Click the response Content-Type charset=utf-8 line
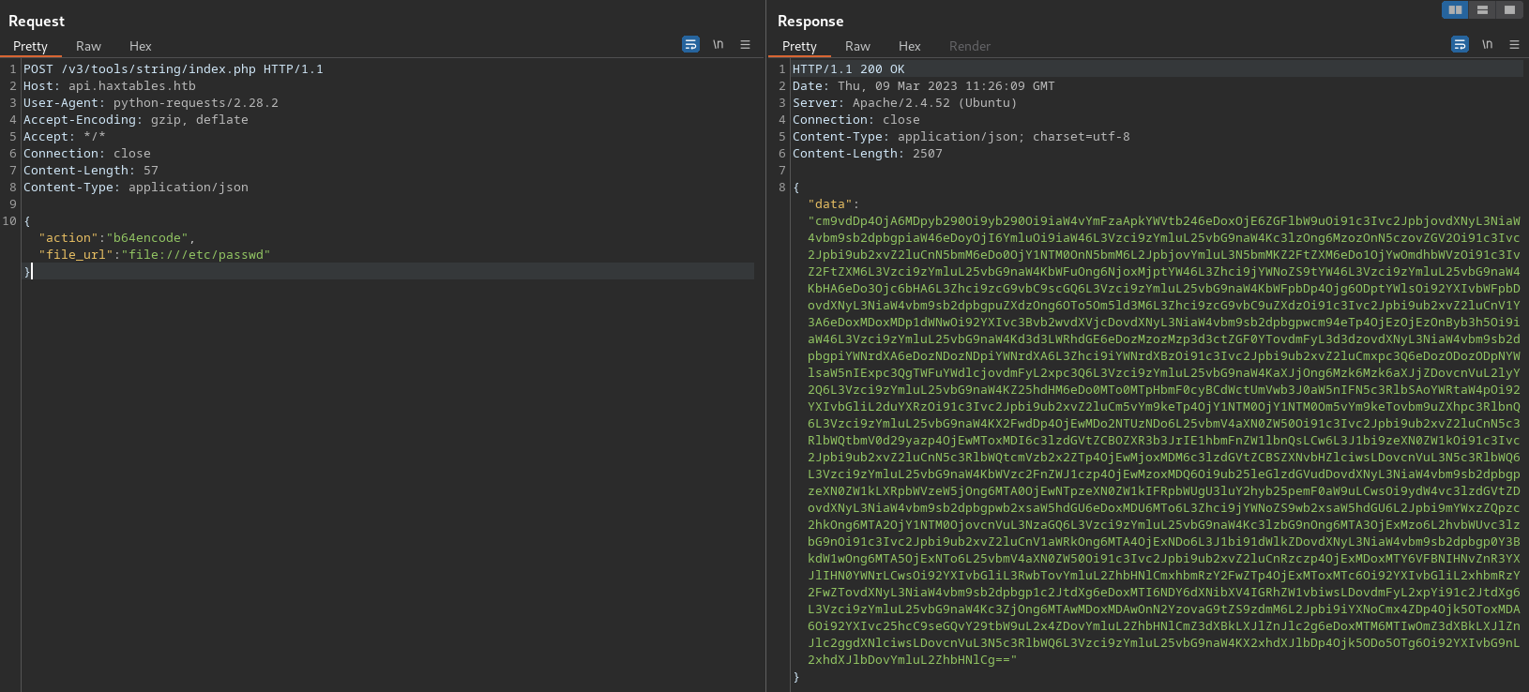The image size is (1529, 692). (961, 137)
